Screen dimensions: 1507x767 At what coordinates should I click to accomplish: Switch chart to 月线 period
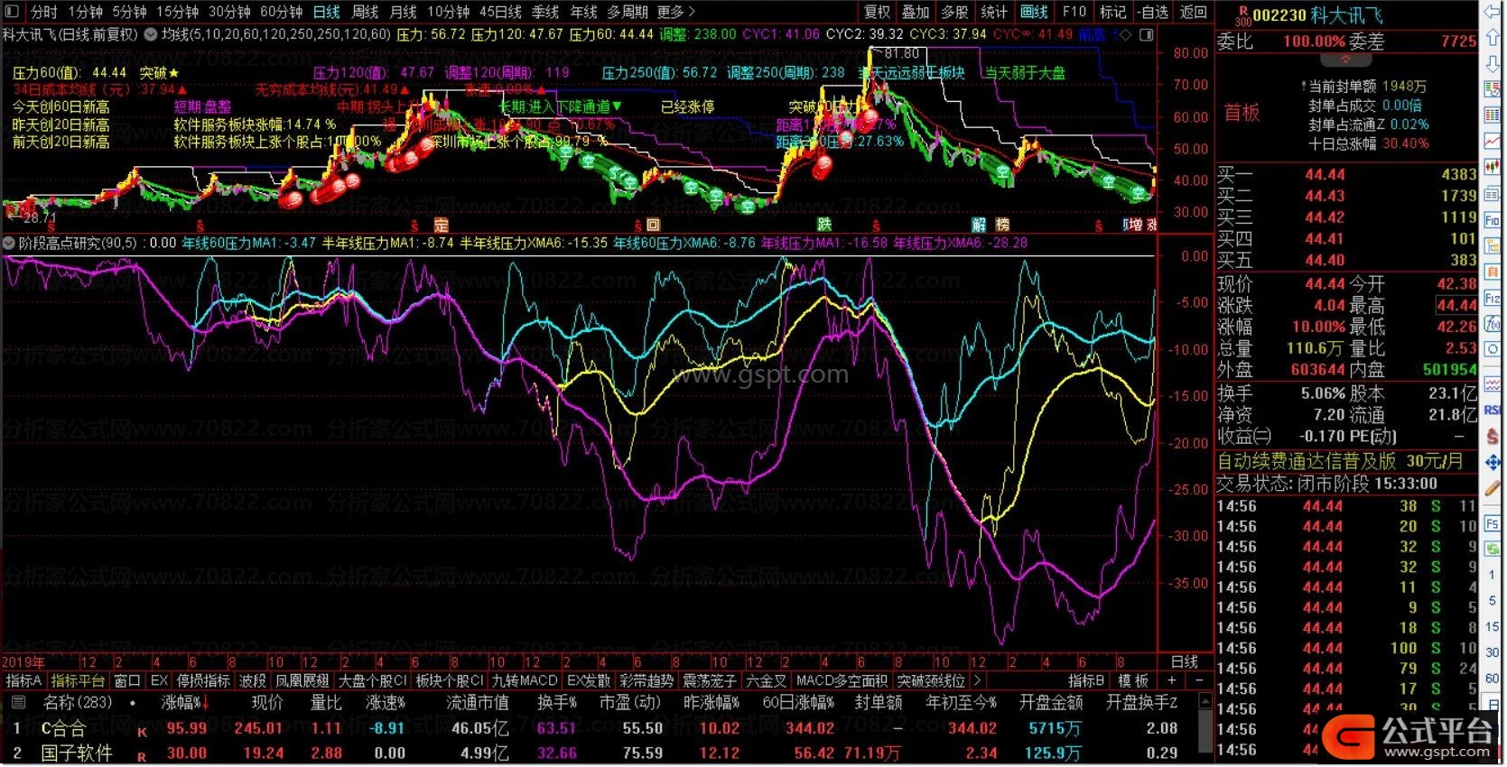[403, 12]
